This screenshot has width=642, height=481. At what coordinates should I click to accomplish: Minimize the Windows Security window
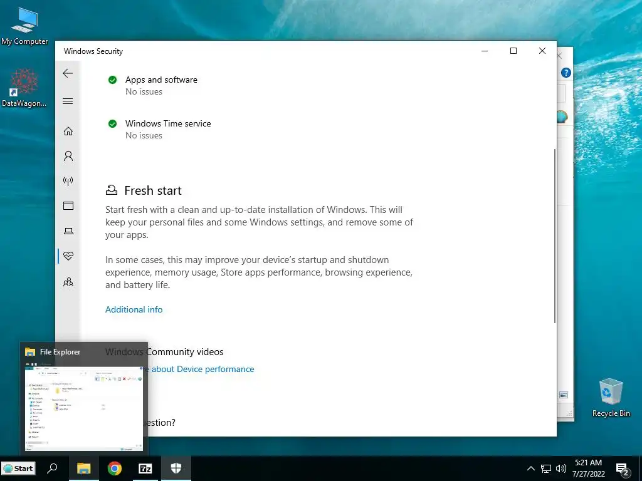pyautogui.click(x=485, y=51)
